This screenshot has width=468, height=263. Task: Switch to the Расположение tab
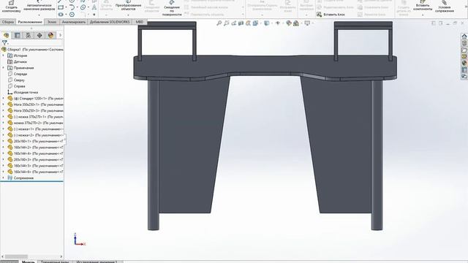pyautogui.click(x=30, y=22)
